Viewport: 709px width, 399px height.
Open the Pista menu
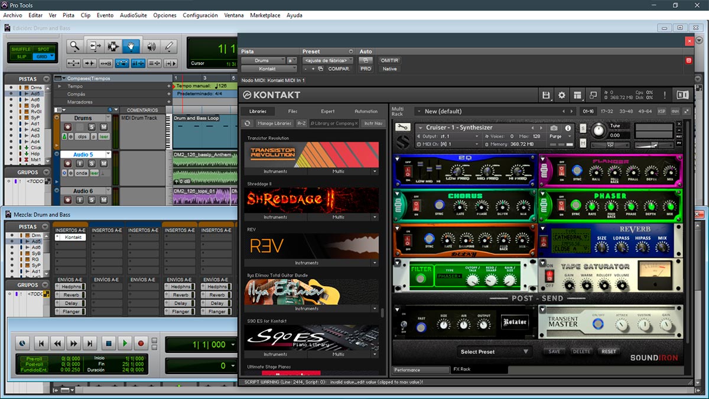[x=69, y=15]
